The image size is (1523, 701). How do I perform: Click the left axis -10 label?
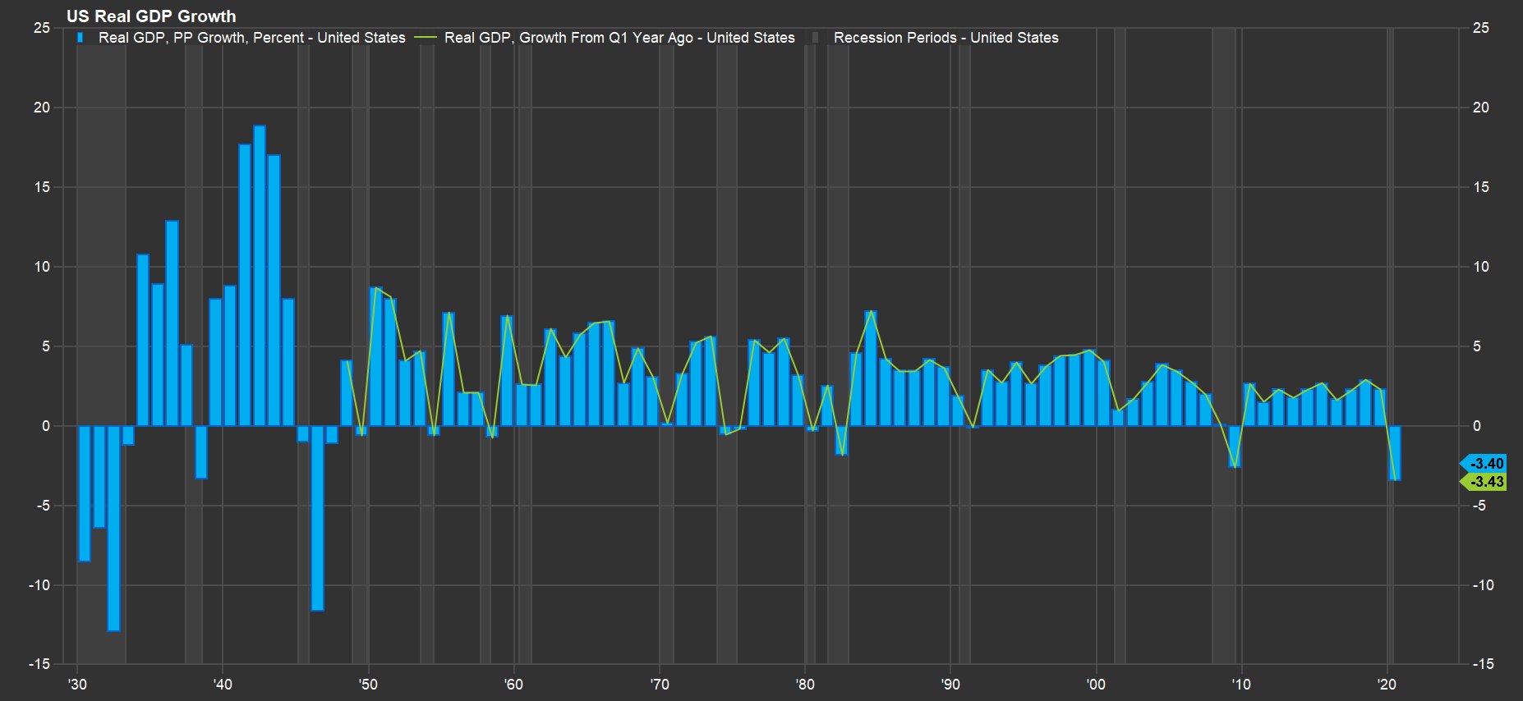point(39,585)
